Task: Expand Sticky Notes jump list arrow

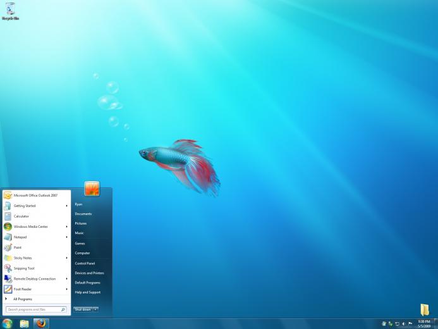Action: coord(67,258)
